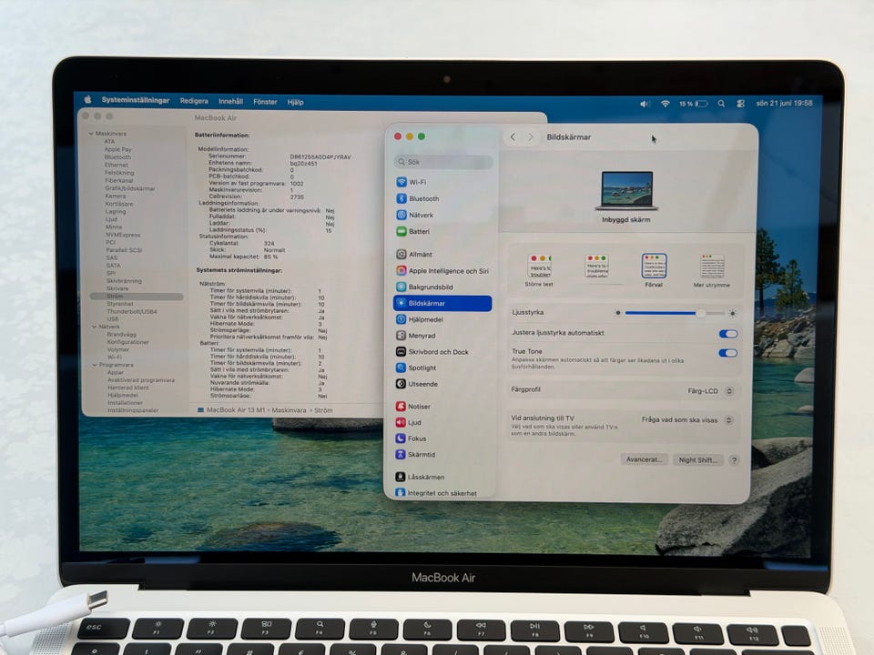
Task: Select the Förval resolution option
Action: point(654,271)
